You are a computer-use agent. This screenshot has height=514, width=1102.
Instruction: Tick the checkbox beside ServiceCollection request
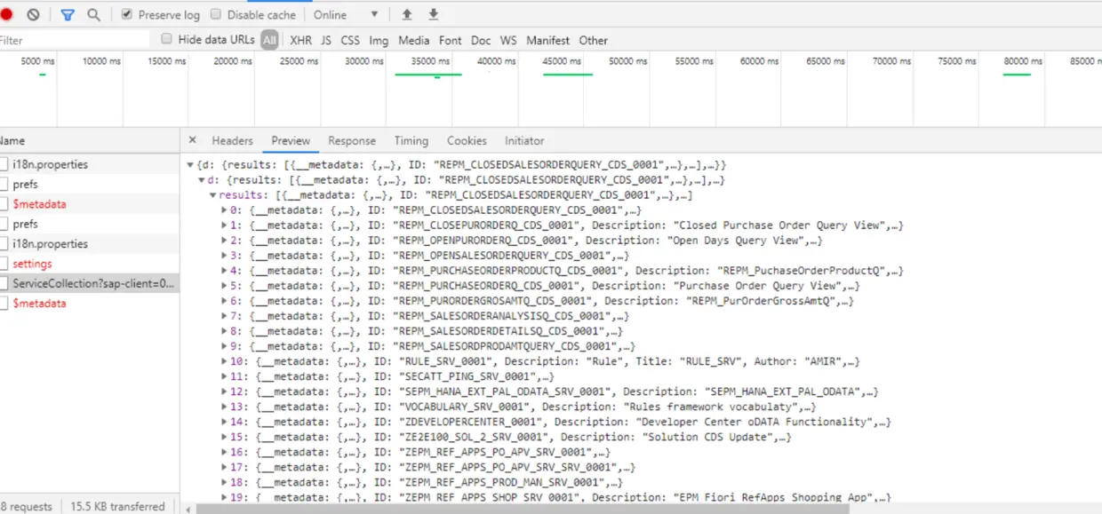4,283
